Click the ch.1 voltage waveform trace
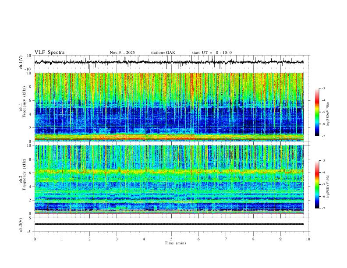 169,62
